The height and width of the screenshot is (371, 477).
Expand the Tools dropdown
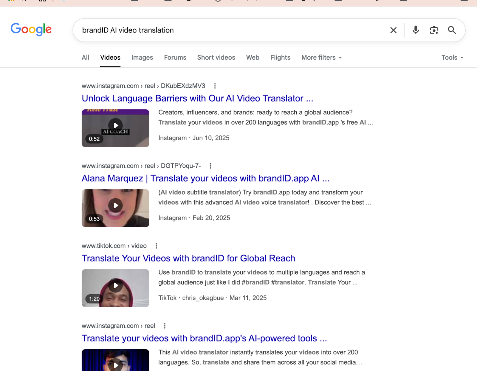452,58
